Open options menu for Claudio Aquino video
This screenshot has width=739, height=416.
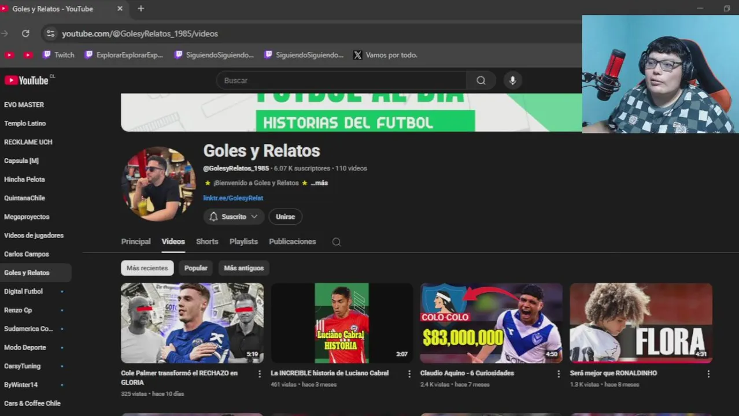[559, 374]
